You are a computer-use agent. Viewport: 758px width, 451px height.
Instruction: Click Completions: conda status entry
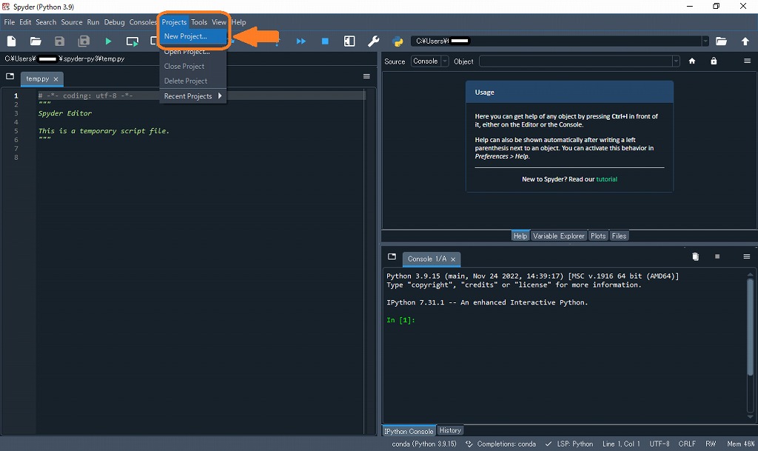[501, 444]
